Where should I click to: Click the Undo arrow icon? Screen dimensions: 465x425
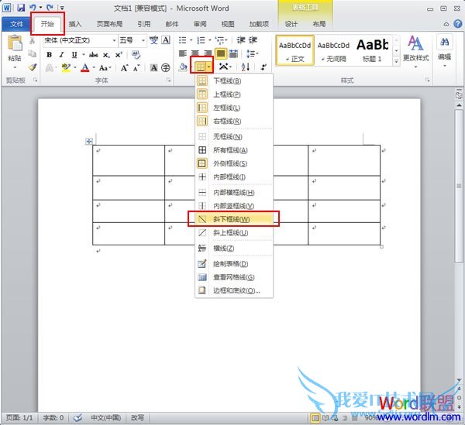click(x=33, y=8)
